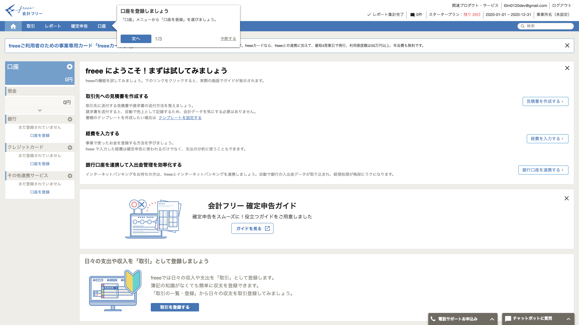This screenshot has height=325, width=579.
Task: Click 次へ in the tutorial popup
Action: click(136, 39)
